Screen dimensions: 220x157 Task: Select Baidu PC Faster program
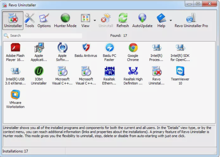(109, 52)
